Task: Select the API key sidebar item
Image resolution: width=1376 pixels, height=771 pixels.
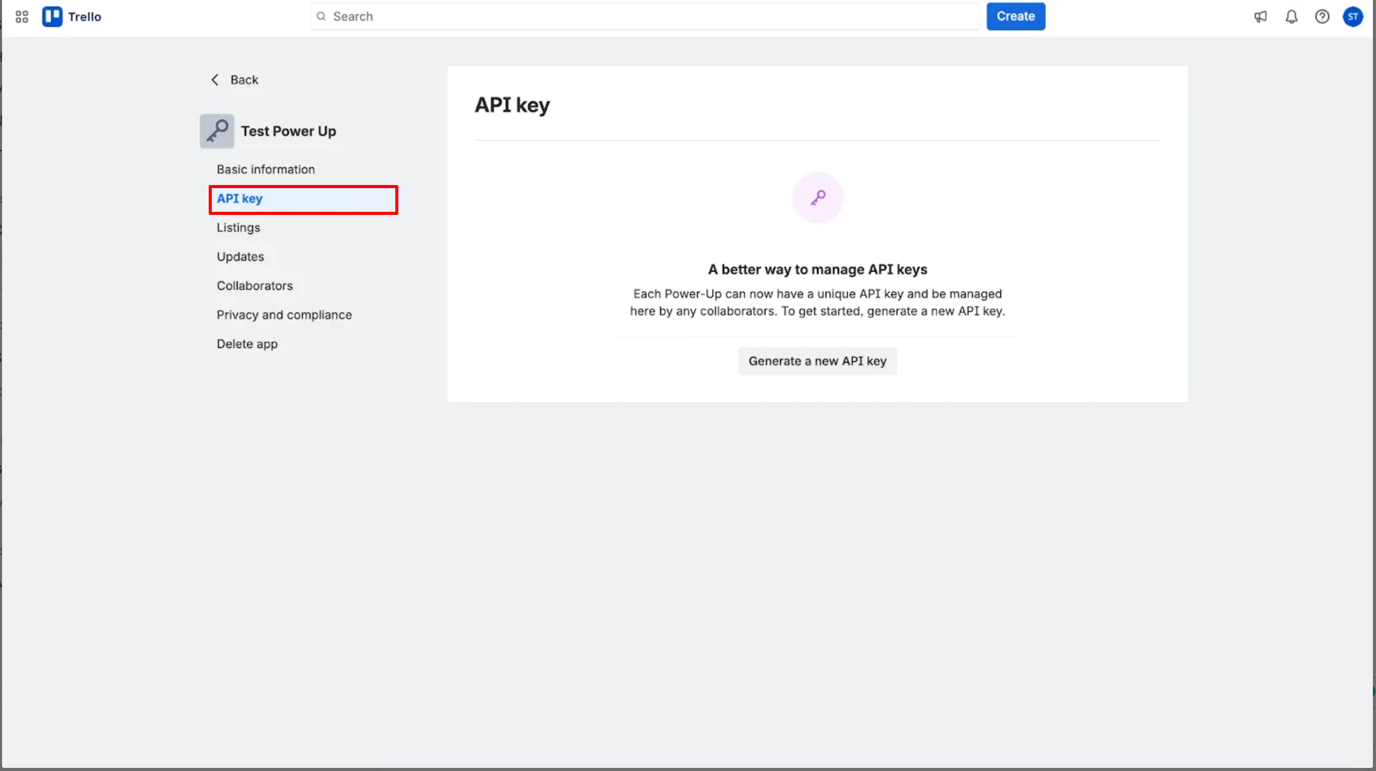Action: (x=239, y=199)
